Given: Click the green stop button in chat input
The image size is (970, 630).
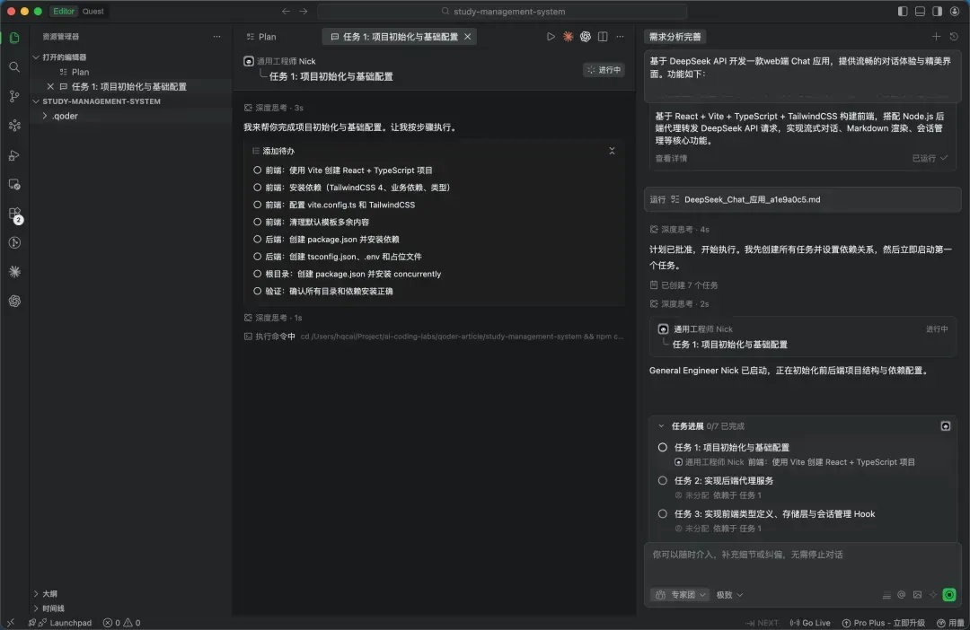Looking at the screenshot, I should (x=949, y=594).
